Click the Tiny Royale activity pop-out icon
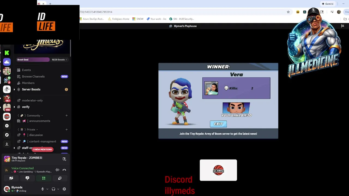Viewport: 349px width, 196px height. pyautogui.click(x=64, y=159)
